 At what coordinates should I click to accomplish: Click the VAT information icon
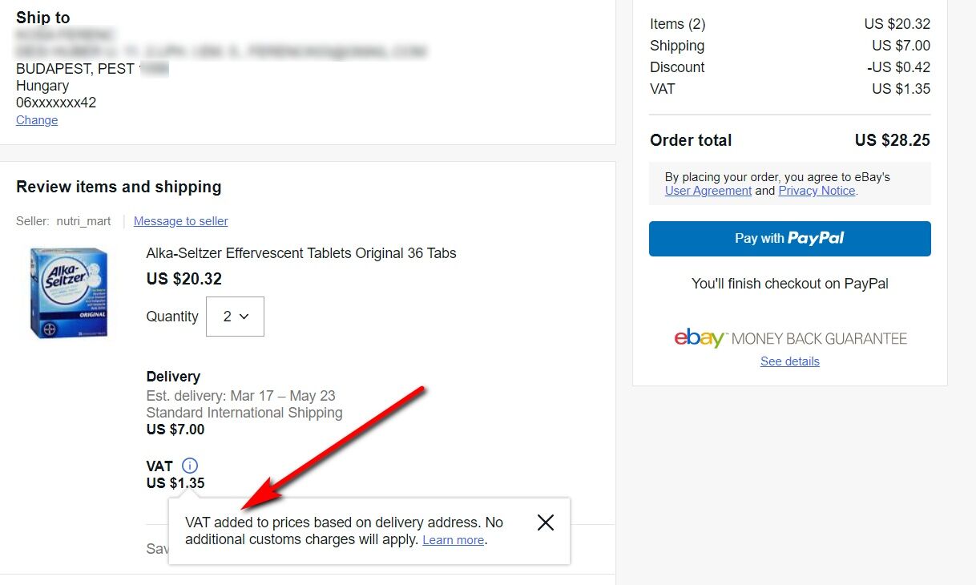pos(190,466)
